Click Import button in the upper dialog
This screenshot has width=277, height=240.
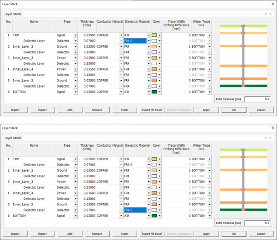coord(15,110)
